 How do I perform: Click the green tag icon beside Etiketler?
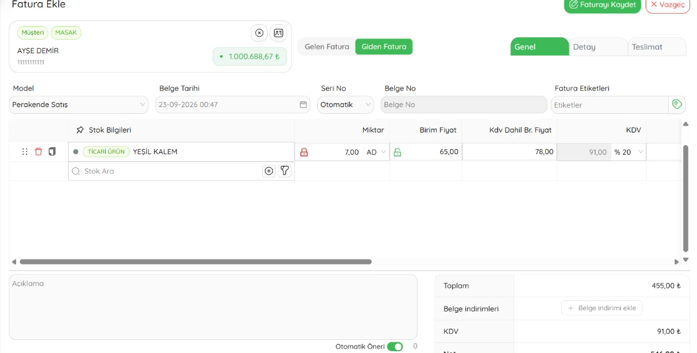pos(677,105)
